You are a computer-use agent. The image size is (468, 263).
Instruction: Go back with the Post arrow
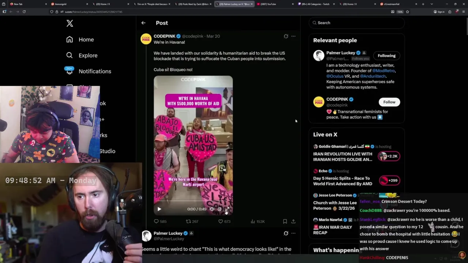tap(143, 23)
